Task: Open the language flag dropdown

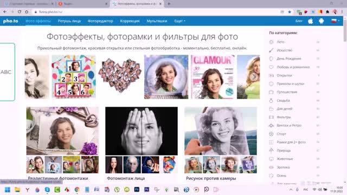Action: pos(335,21)
